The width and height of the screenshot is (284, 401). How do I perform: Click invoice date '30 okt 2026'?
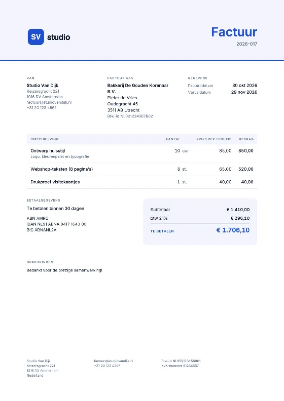click(245, 86)
